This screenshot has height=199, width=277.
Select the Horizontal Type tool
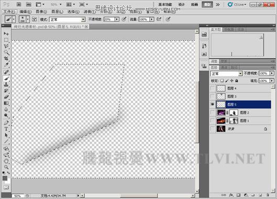(x=6, y=129)
